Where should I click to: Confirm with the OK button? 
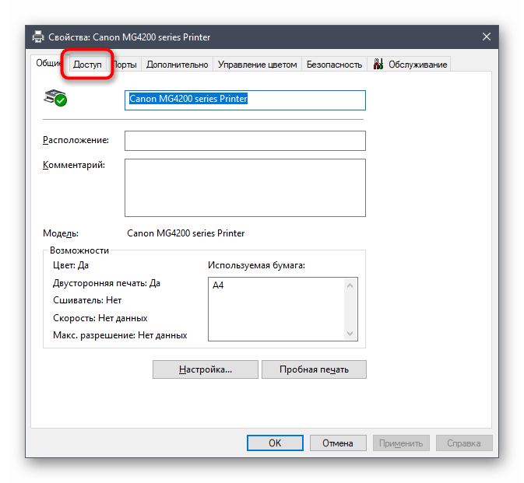[x=275, y=443]
